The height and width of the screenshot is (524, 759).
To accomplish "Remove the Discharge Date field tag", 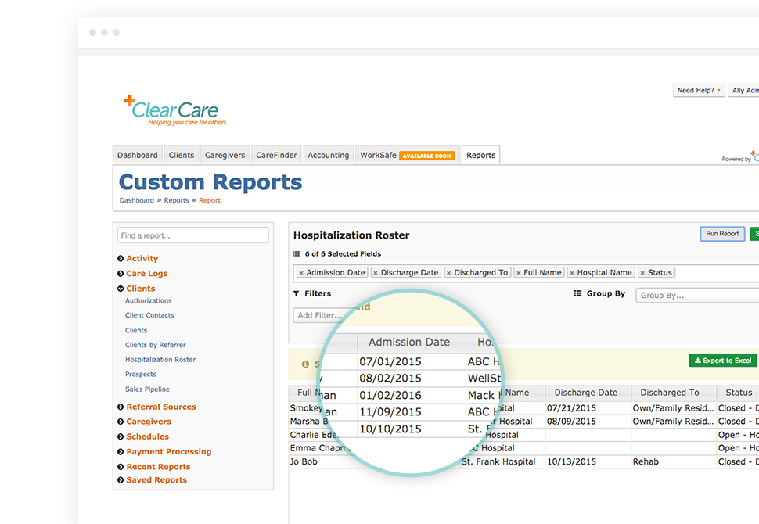I will [x=375, y=273].
